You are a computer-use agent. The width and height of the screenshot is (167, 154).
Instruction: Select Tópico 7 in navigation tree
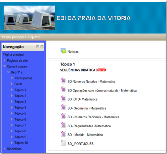pos(20,125)
